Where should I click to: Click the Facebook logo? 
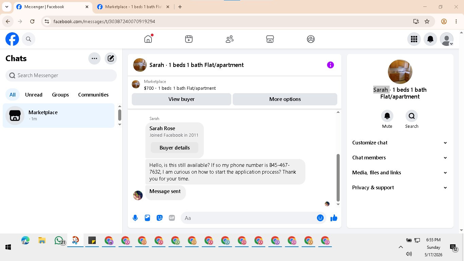point(12,39)
